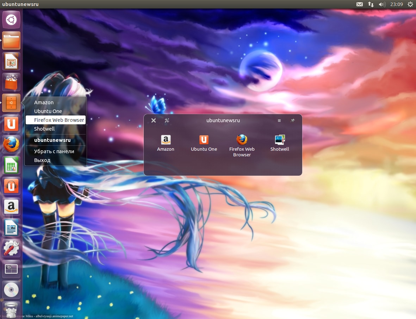Image resolution: width=416 pixels, height=319 pixels.
Task: Open the mail messaging indicator
Action: tap(360, 4)
